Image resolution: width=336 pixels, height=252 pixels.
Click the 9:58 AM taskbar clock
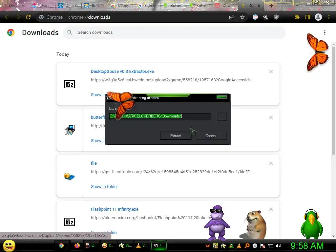(307, 246)
